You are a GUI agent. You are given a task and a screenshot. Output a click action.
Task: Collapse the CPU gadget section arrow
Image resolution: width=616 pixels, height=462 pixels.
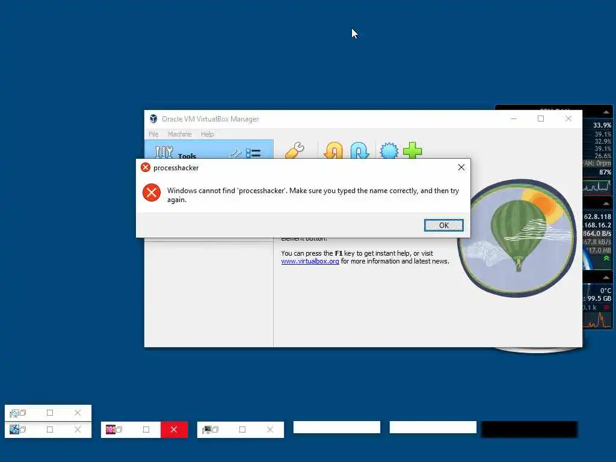(606, 112)
